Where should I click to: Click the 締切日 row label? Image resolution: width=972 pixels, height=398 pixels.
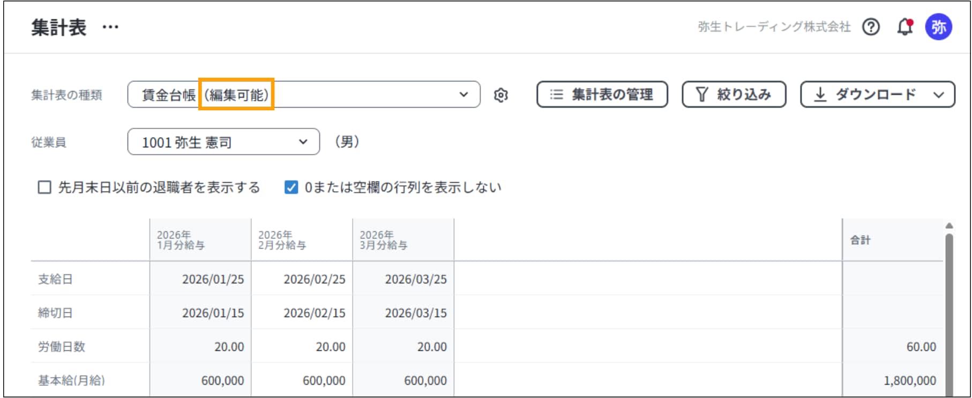tap(55, 313)
